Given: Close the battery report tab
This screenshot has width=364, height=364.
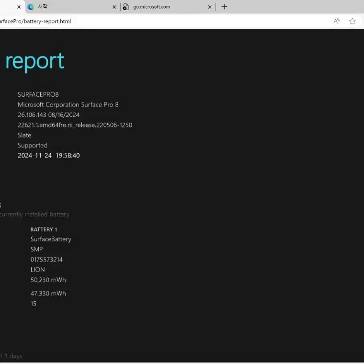Looking at the screenshot, I should click(x=19, y=7).
